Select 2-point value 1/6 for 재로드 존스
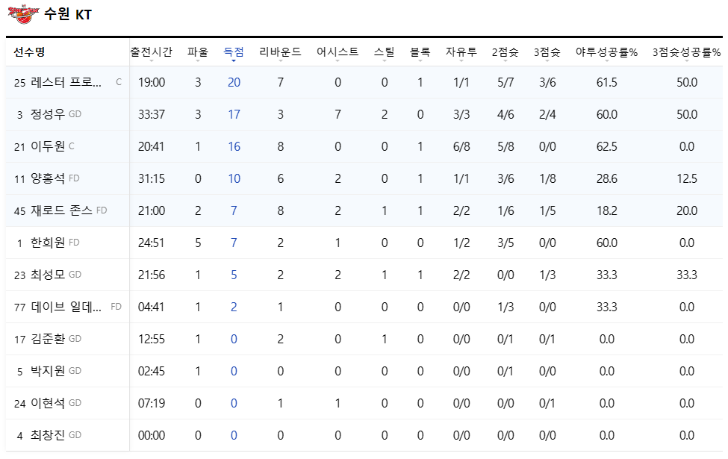 (x=505, y=210)
